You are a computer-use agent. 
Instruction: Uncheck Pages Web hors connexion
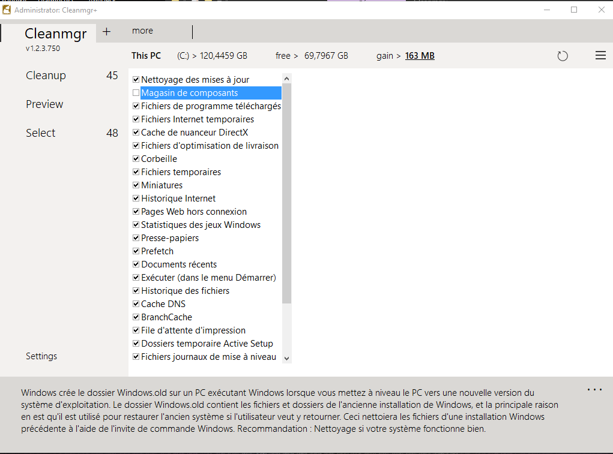[x=136, y=212]
